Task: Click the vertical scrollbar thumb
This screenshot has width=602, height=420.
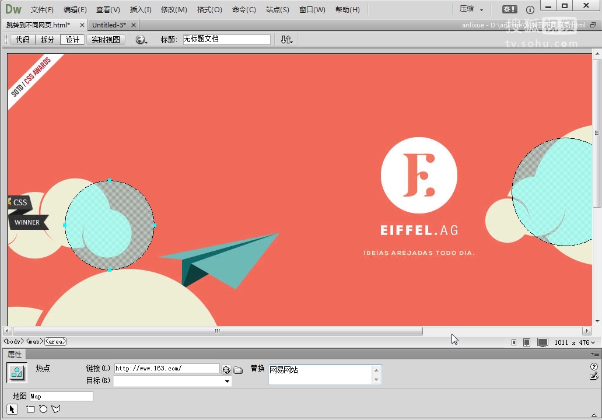Action: click(x=597, y=133)
